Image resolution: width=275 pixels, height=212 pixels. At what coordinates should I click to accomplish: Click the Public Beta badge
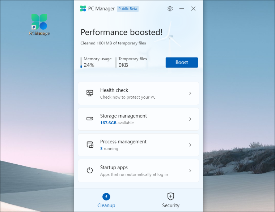[x=128, y=9]
